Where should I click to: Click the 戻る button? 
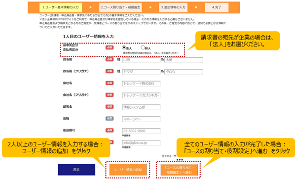click(x=76, y=170)
